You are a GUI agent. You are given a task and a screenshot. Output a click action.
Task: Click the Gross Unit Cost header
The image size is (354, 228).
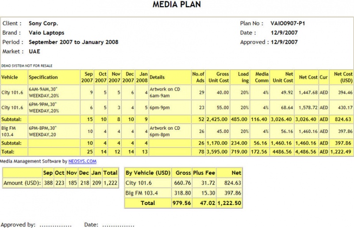coord(219,77)
